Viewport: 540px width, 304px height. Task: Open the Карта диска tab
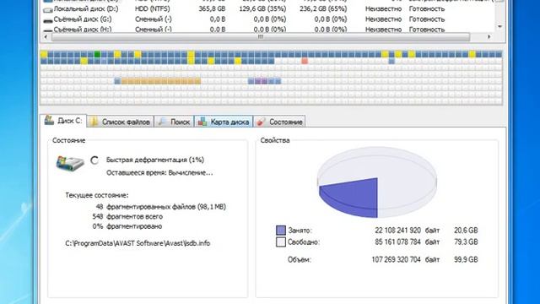(224, 122)
